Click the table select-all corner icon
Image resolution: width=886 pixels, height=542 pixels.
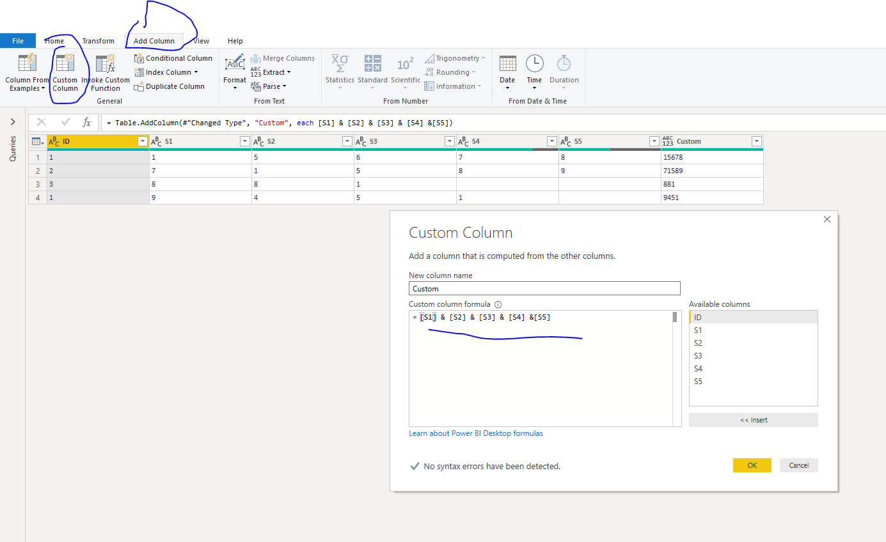[38, 141]
